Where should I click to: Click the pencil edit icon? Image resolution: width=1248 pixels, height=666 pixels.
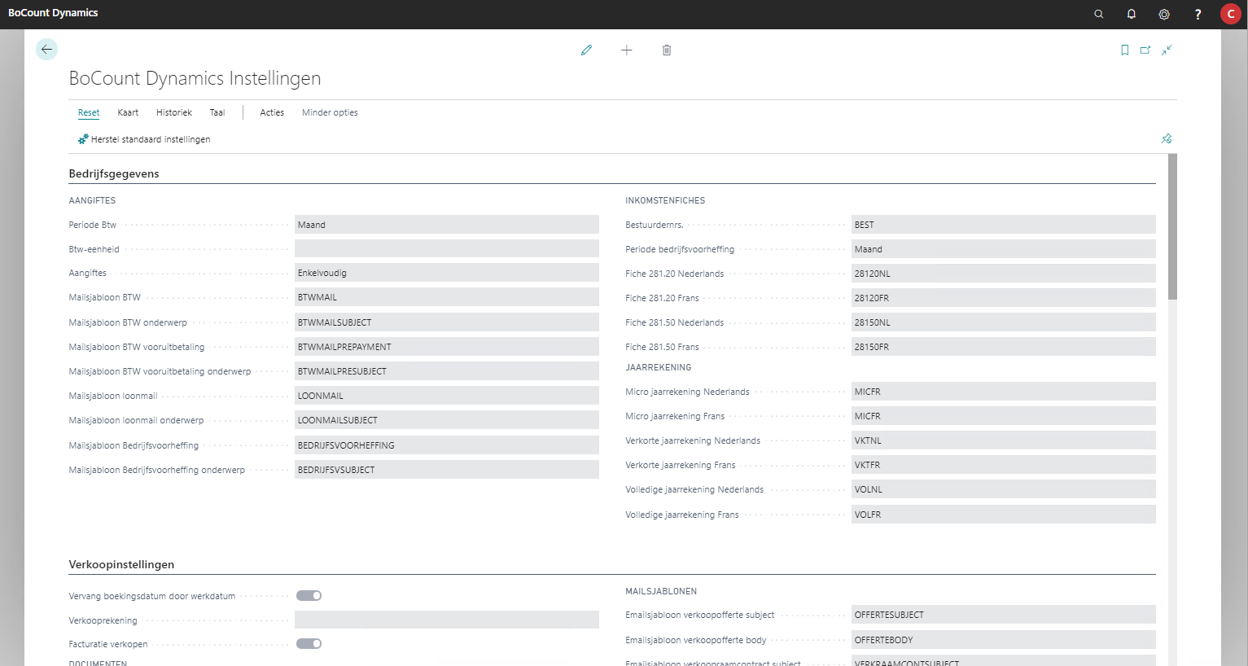586,50
